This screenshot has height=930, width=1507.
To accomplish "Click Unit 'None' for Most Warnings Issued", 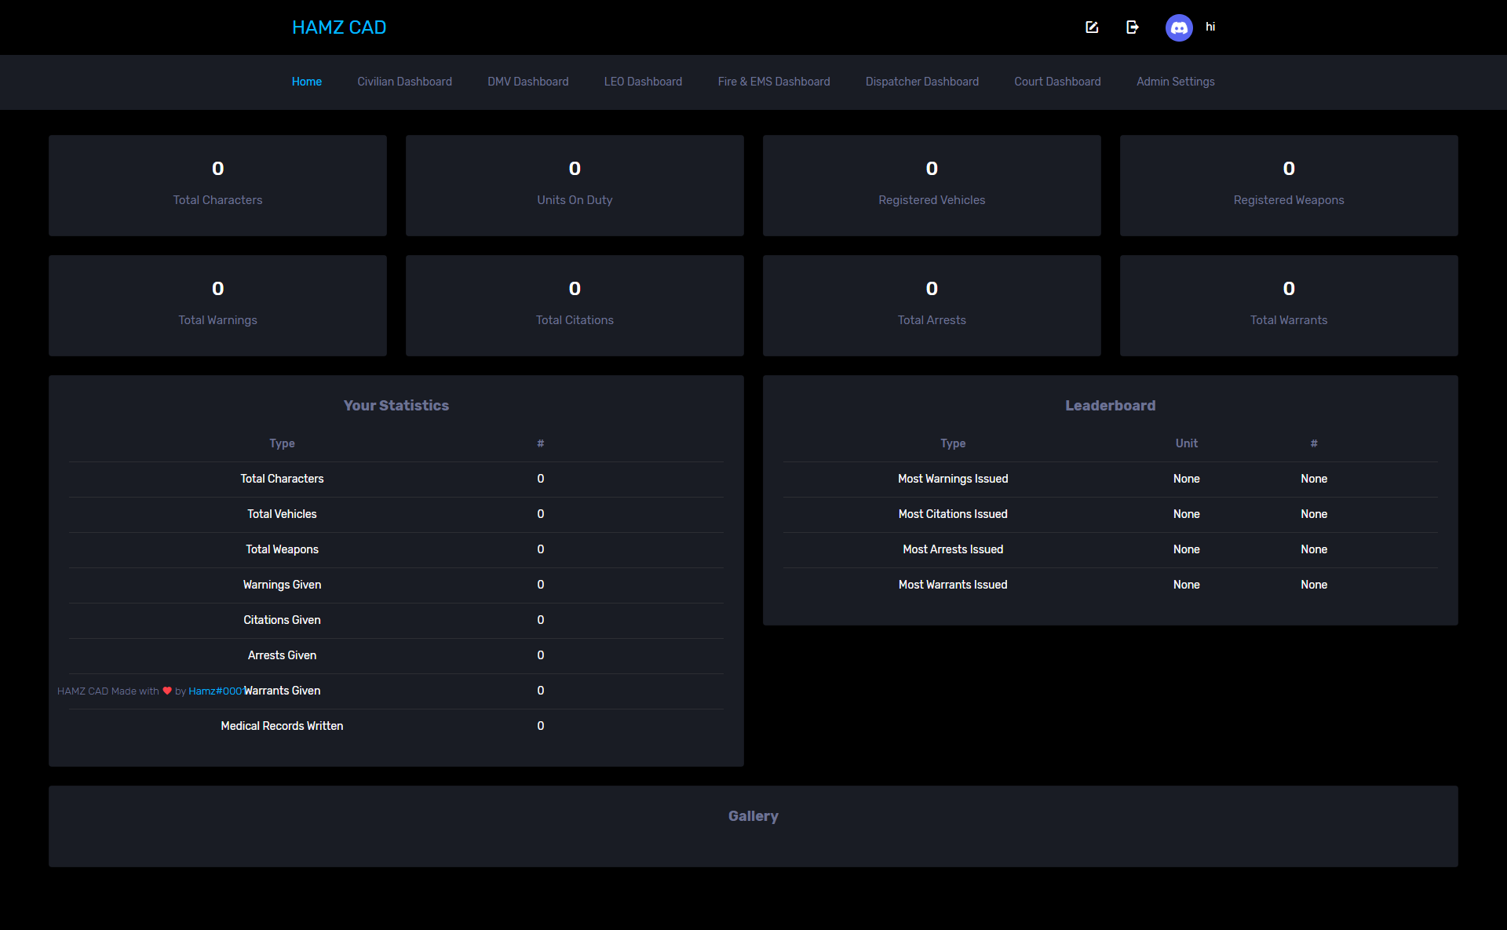I will pos(1187,479).
